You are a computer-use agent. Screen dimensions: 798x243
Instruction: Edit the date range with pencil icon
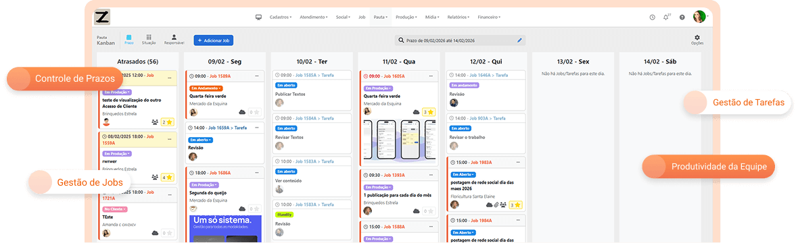coord(519,40)
